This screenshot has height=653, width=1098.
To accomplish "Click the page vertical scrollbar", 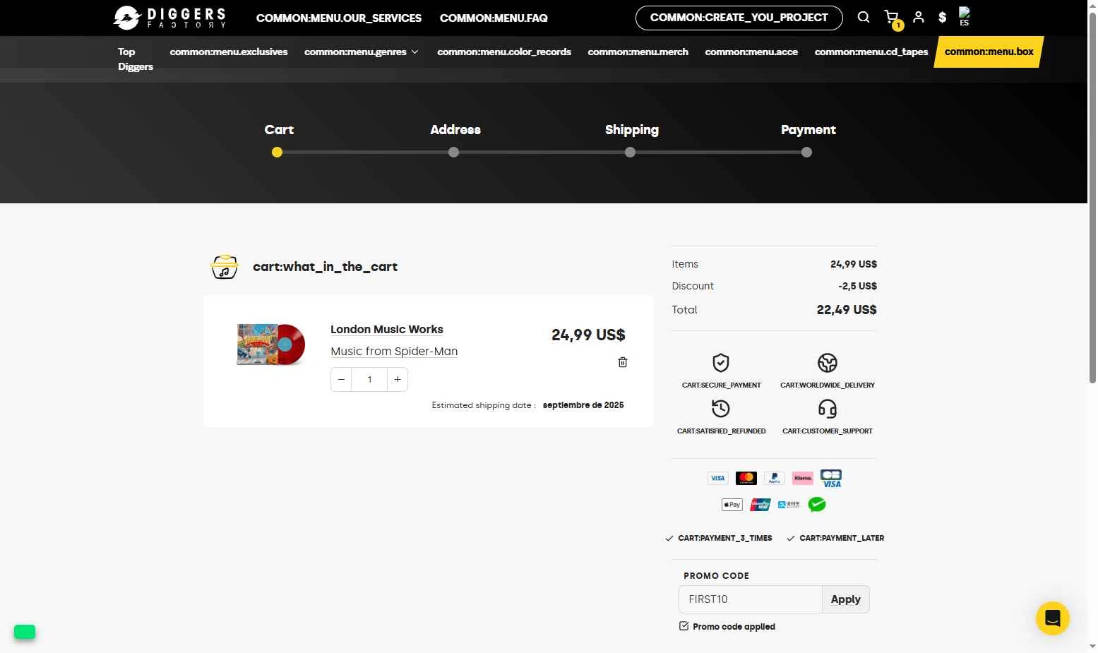I will coord(1092,198).
